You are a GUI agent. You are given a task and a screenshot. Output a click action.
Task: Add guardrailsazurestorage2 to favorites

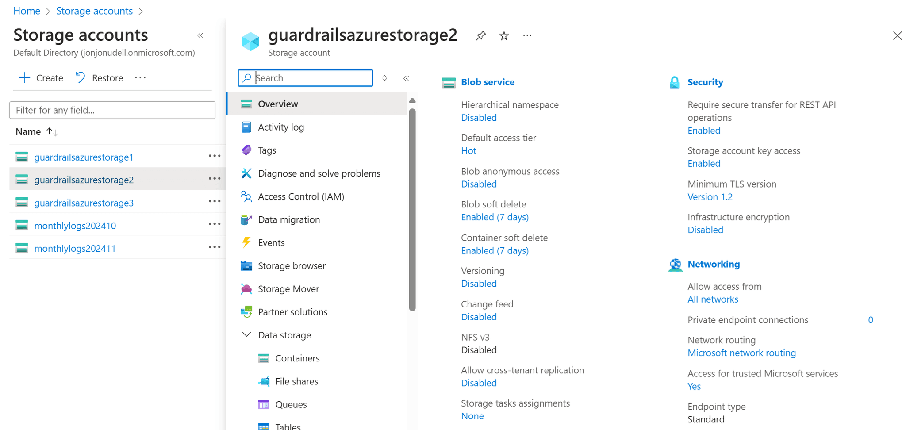pyautogui.click(x=504, y=35)
